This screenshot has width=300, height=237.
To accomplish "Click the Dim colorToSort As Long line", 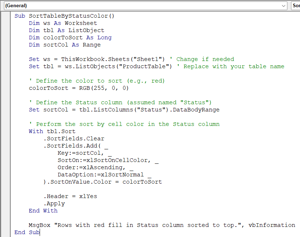I will 70,38.
